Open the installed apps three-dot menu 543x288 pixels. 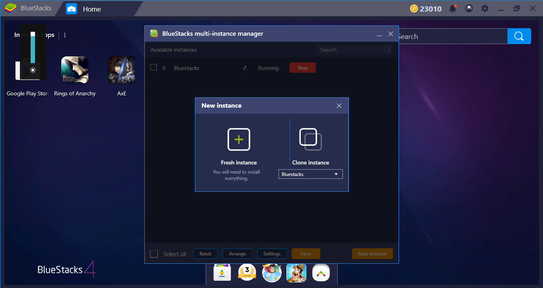coord(65,35)
